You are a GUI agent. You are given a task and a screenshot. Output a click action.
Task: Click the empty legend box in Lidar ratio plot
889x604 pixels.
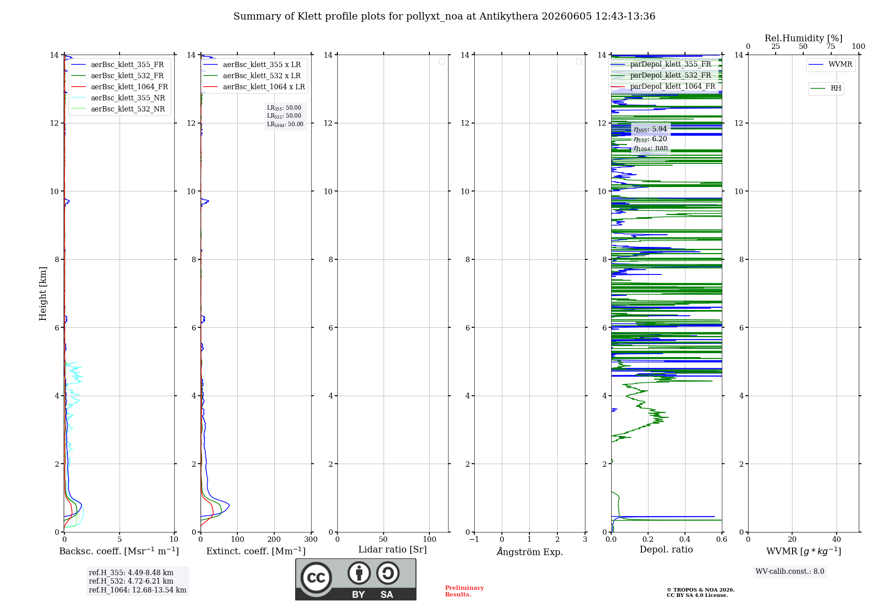tap(442, 61)
